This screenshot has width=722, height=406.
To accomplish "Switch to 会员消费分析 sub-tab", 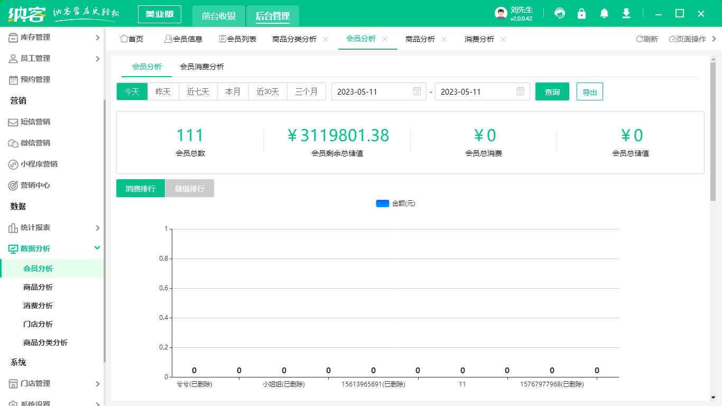I will pos(202,67).
